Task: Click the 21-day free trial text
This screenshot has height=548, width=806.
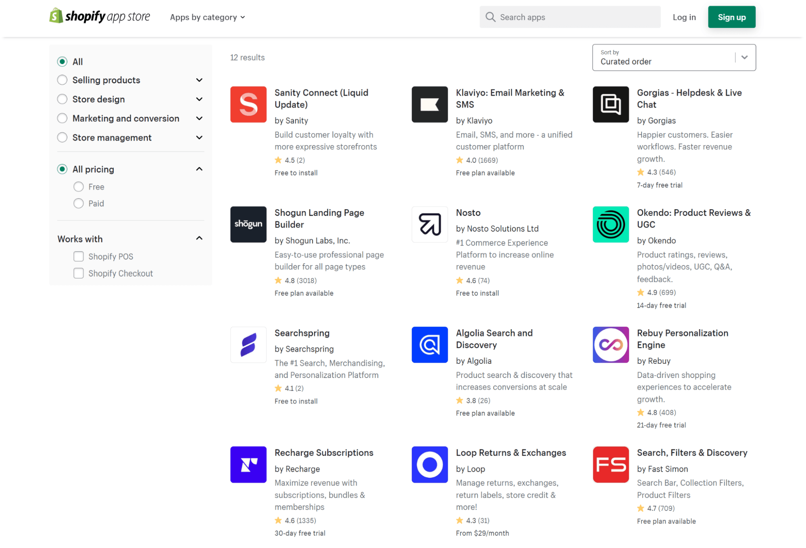Action: pos(661,425)
